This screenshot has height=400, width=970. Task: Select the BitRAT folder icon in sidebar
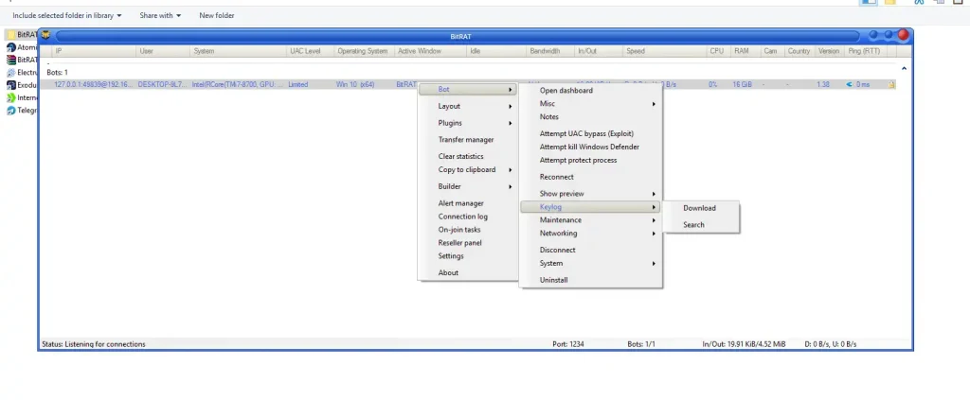pyautogui.click(x=10, y=35)
